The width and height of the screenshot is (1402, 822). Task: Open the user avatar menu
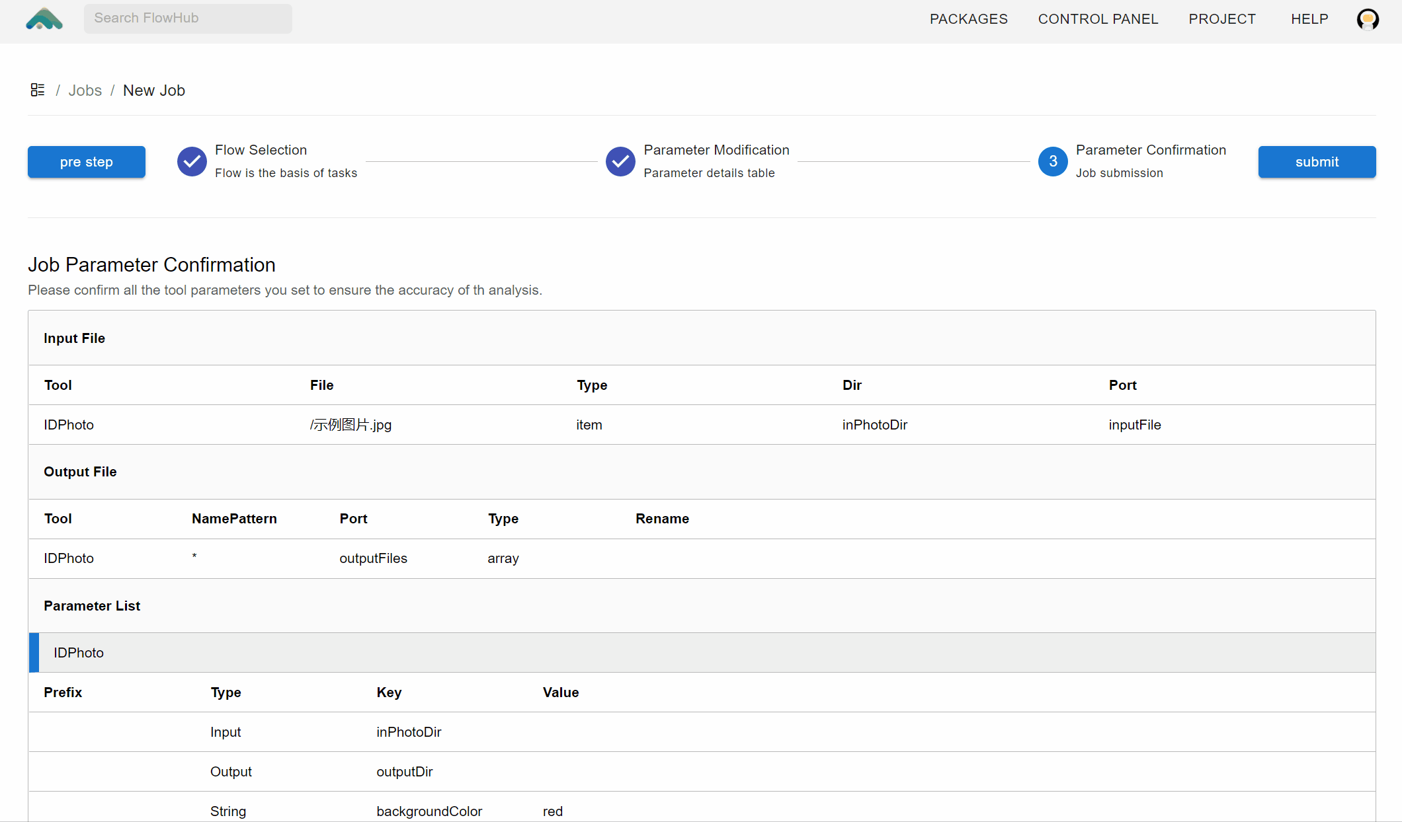pos(1368,19)
